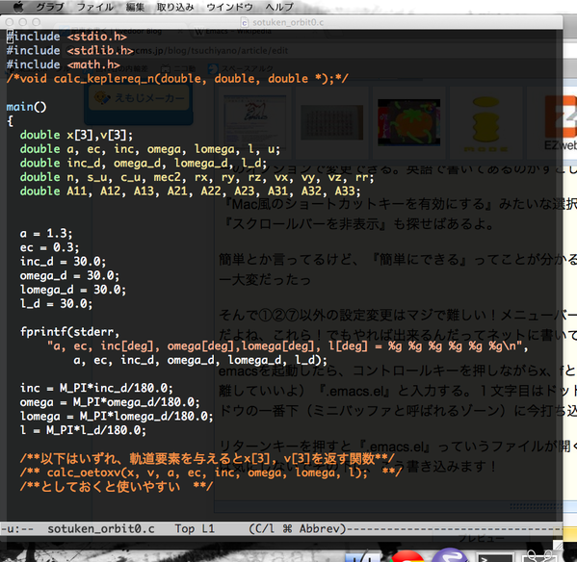The height and width of the screenshot is (562, 577).
Task: Click the calc_oetoxv comment line
Action: click(x=211, y=473)
